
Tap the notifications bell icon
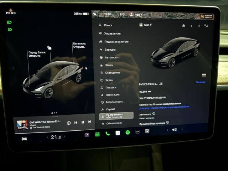point(191,26)
